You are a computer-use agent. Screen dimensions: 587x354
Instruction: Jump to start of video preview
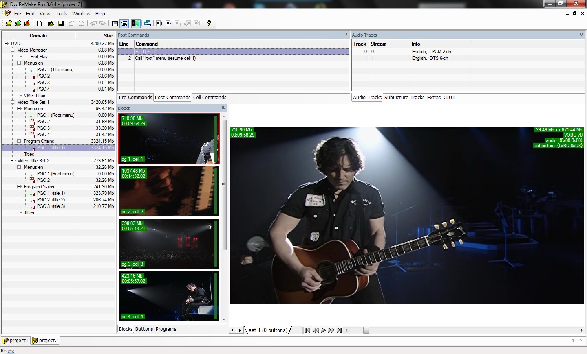(308, 330)
